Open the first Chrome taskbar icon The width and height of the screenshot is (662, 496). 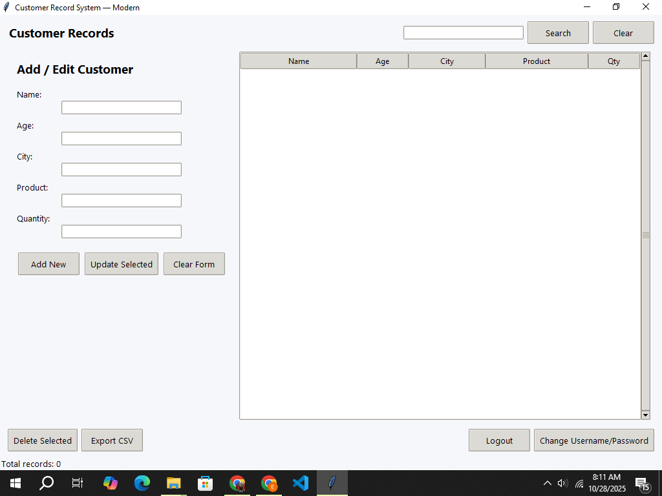pos(237,483)
